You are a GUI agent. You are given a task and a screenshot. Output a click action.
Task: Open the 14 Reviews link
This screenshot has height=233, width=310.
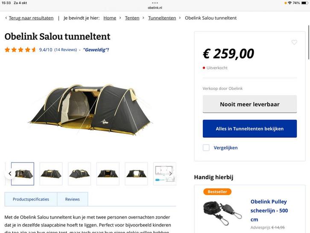coord(65,50)
